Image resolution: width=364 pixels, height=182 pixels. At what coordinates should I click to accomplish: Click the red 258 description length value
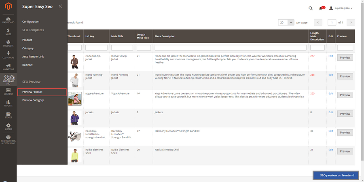(313, 75)
